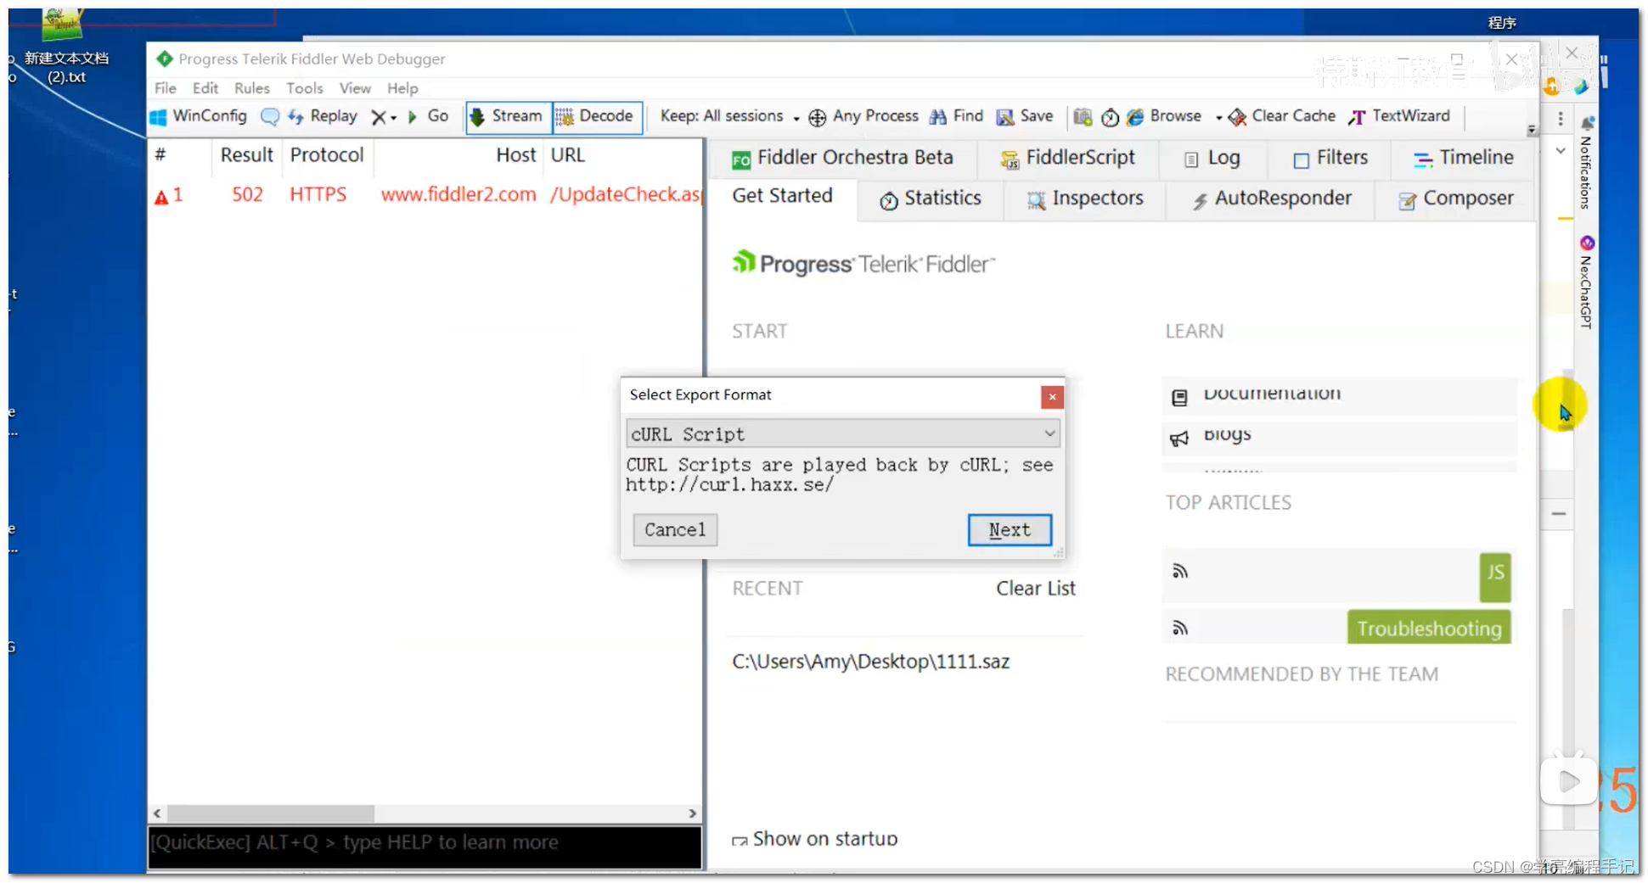This screenshot has width=1648, height=883.
Task: Click Go to resume sessions
Action: pyautogui.click(x=428, y=116)
